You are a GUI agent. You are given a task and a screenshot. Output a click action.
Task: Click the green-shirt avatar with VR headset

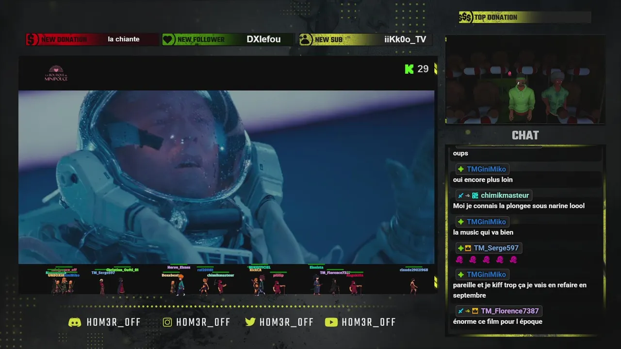[x=522, y=97]
